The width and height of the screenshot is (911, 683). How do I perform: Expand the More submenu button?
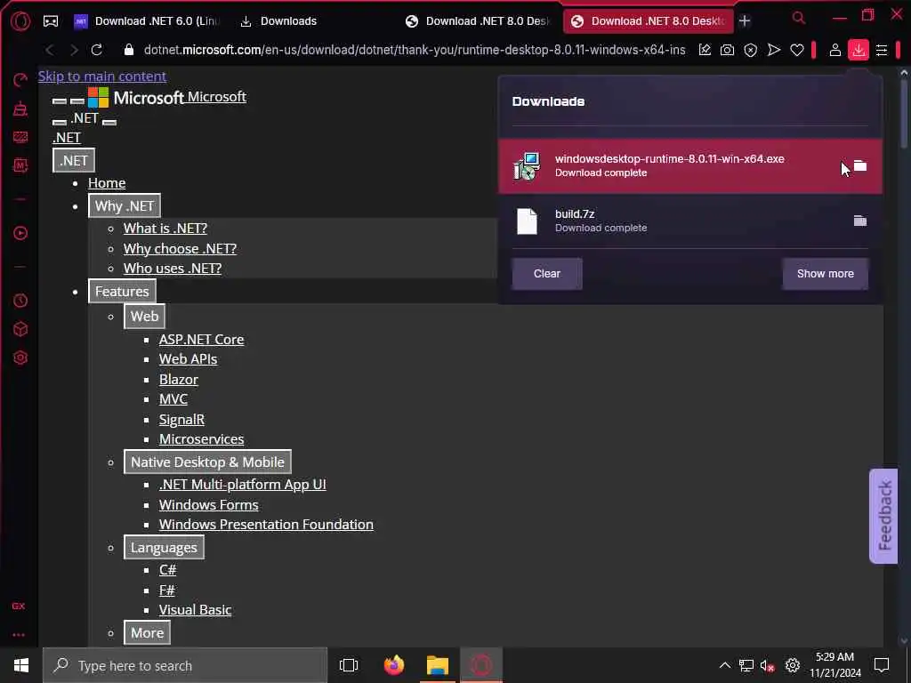click(147, 632)
